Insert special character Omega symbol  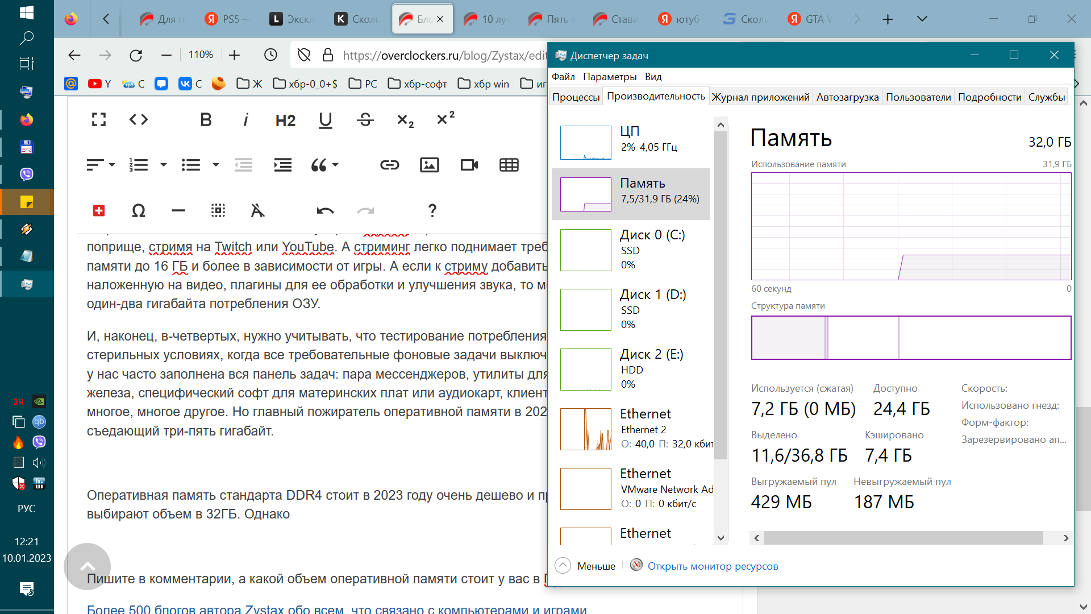[x=138, y=211]
